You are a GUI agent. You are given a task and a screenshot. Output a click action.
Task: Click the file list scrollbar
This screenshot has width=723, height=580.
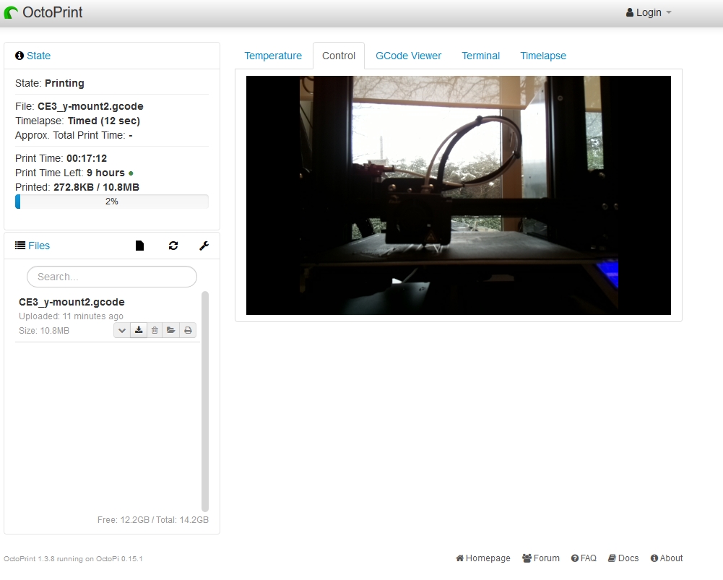205,401
